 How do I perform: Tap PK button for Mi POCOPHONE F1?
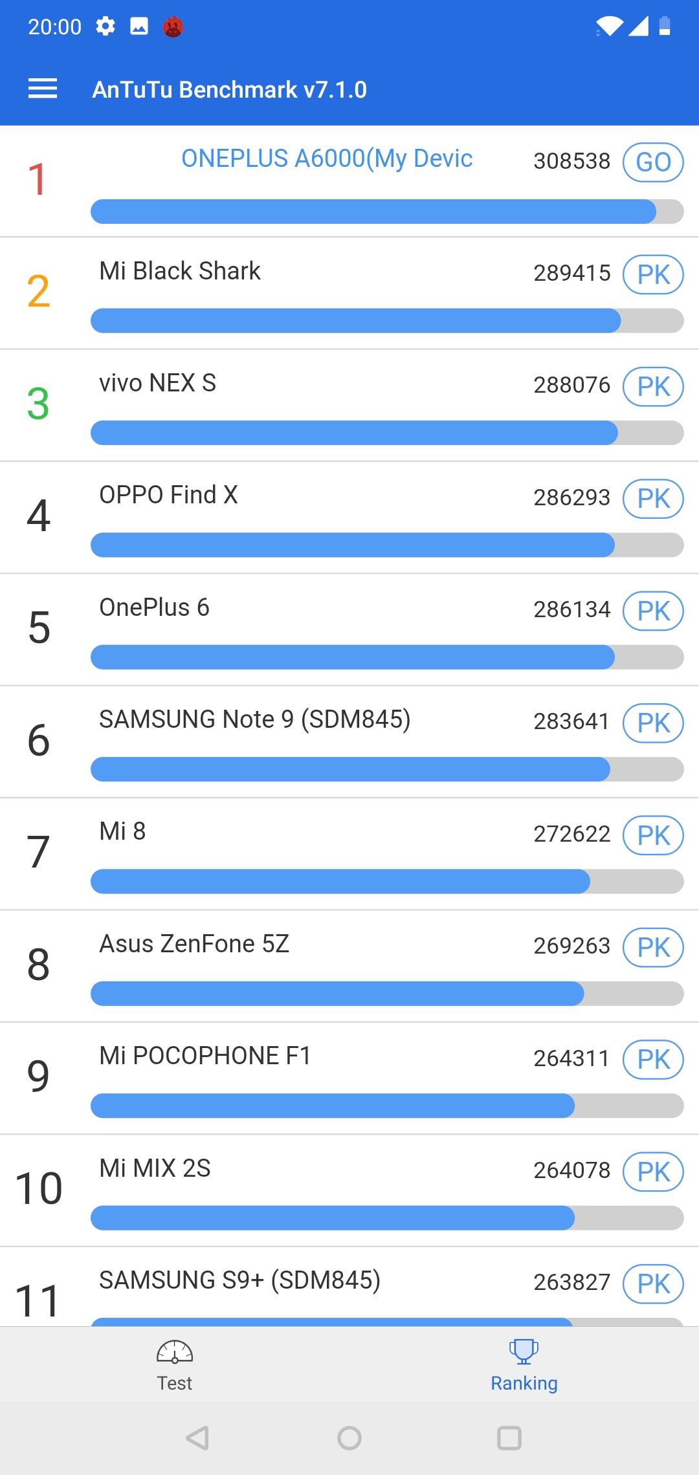[653, 1059]
